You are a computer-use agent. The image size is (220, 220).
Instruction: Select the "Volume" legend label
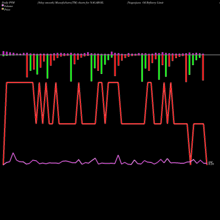tap(8, 6)
